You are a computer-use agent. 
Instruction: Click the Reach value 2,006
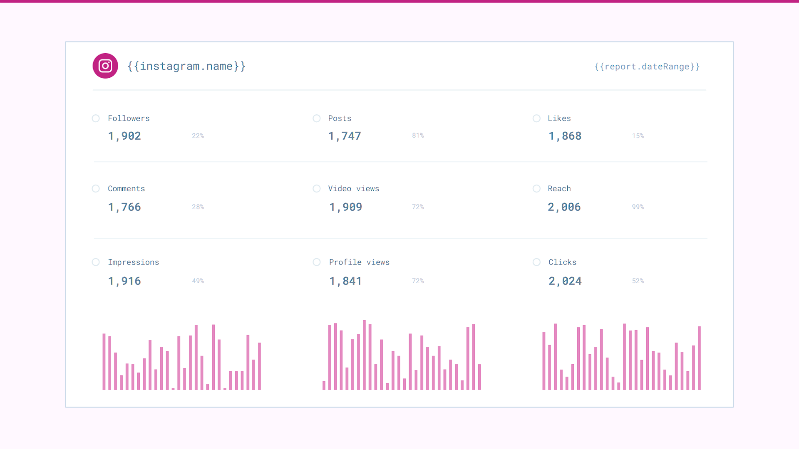point(564,207)
